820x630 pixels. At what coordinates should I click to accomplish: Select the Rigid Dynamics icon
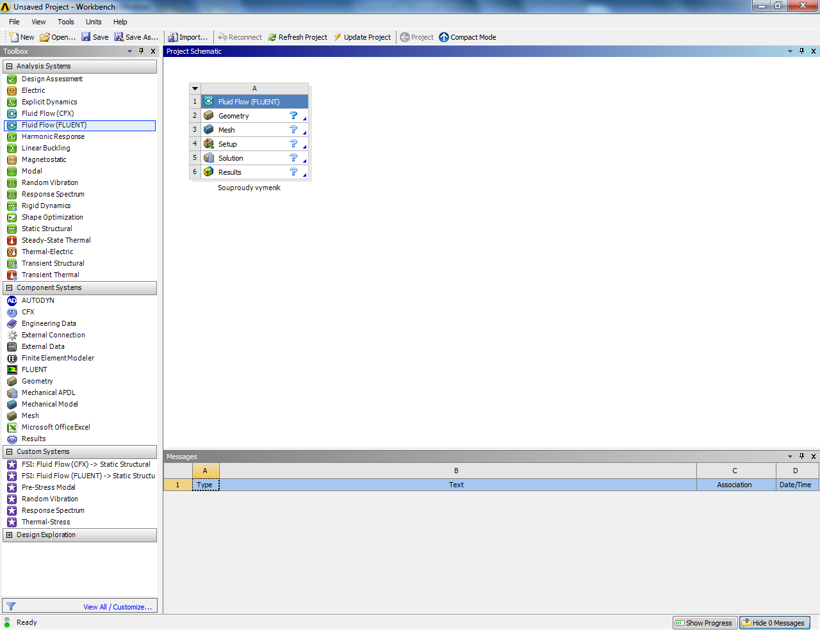tap(12, 206)
